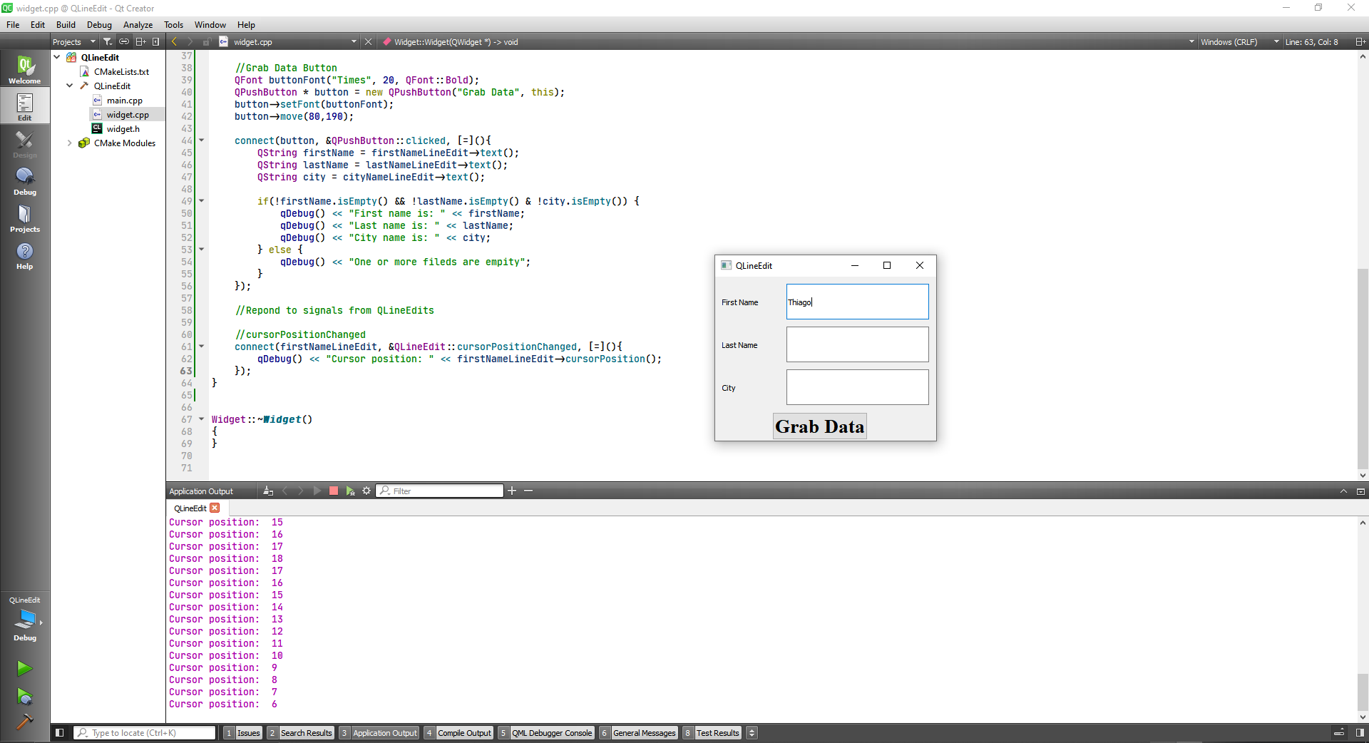Toggle right sidebar in status bar
This screenshot has height=743, width=1369.
(x=1360, y=732)
